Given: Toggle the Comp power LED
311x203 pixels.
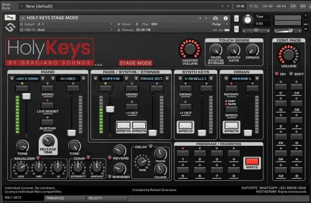Looking at the screenshot, I should (88, 157).
